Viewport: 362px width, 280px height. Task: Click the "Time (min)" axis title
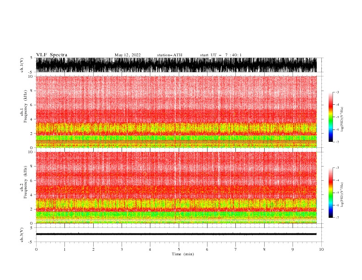click(x=183, y=254)
